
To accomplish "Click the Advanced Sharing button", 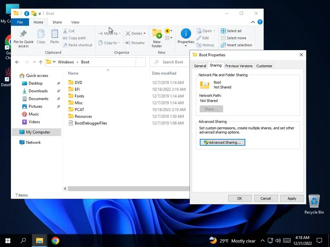I will tap(222, 142).
